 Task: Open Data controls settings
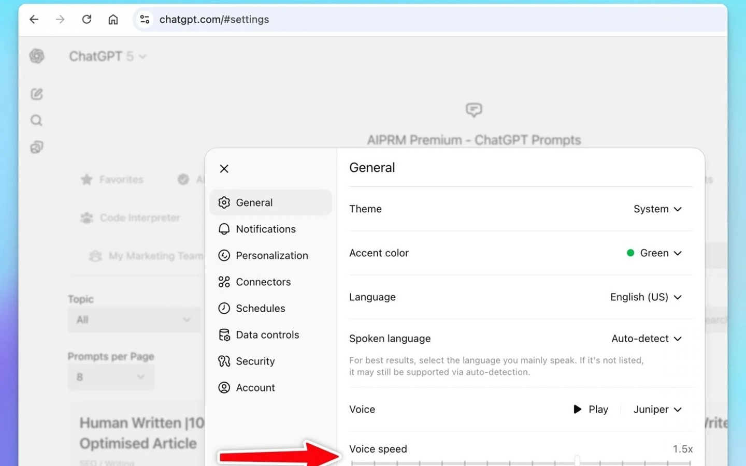point(270,334)
